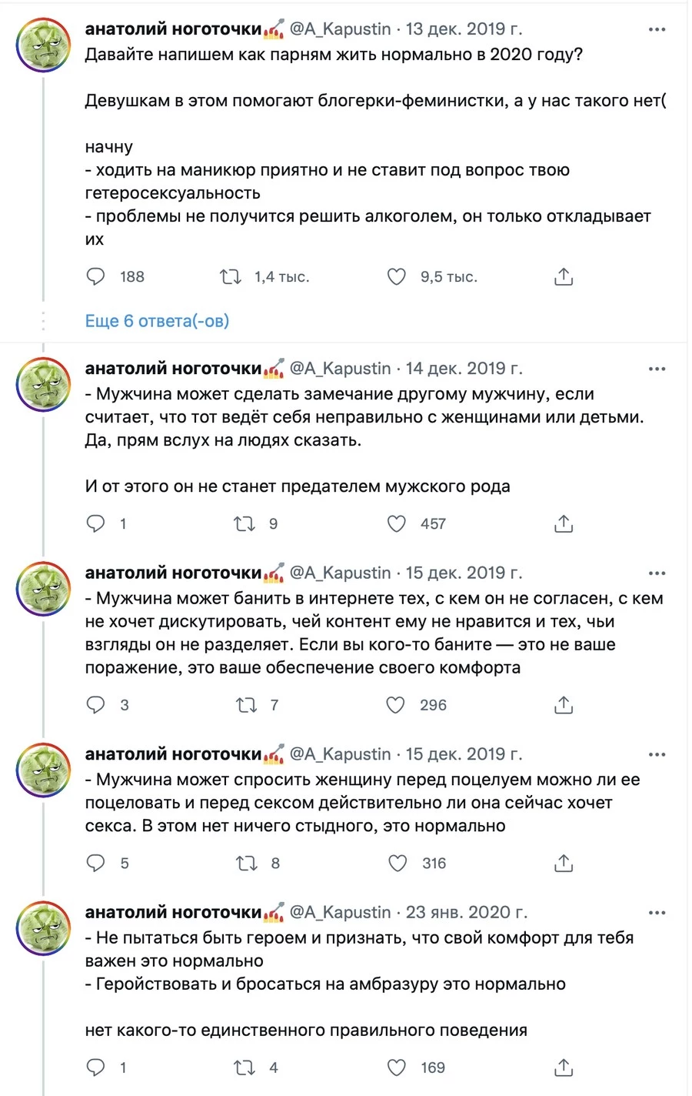
Task: Share the tweet about asking before a kiss
Action: (x=563, y=863)
